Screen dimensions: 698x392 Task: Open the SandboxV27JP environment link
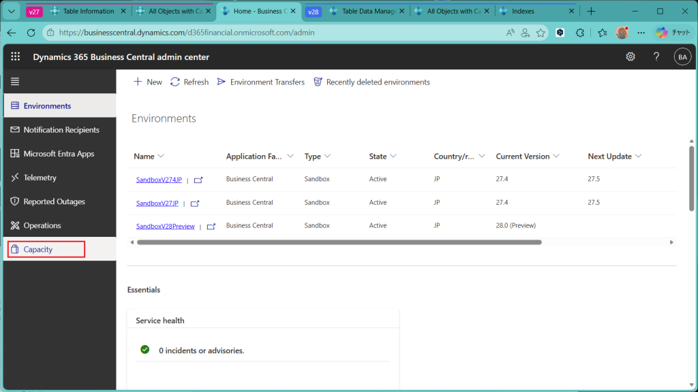157,203
